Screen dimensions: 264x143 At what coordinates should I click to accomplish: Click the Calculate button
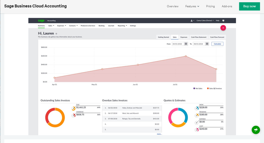coord(217,44)
